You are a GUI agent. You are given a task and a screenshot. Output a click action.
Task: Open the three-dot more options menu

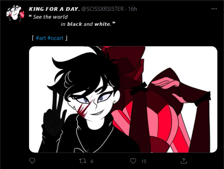tap(214, 9)
